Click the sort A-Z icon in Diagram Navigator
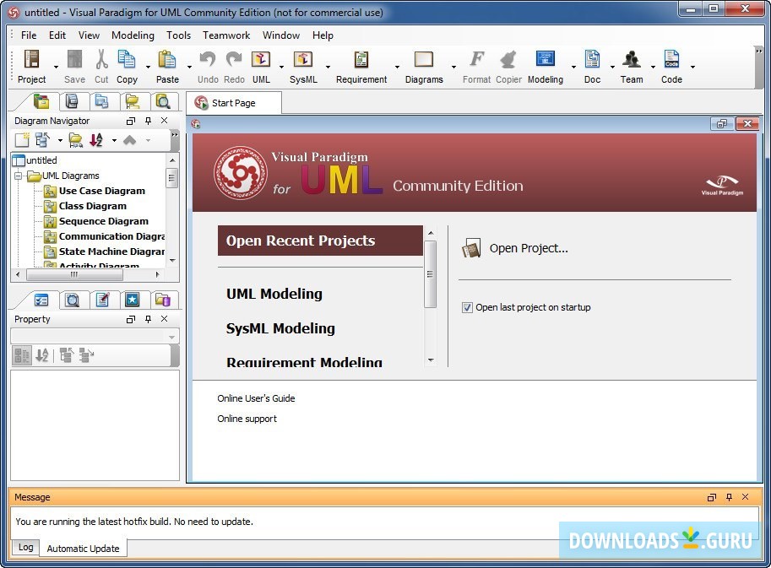The image size is (771, 568). [96, 140]
